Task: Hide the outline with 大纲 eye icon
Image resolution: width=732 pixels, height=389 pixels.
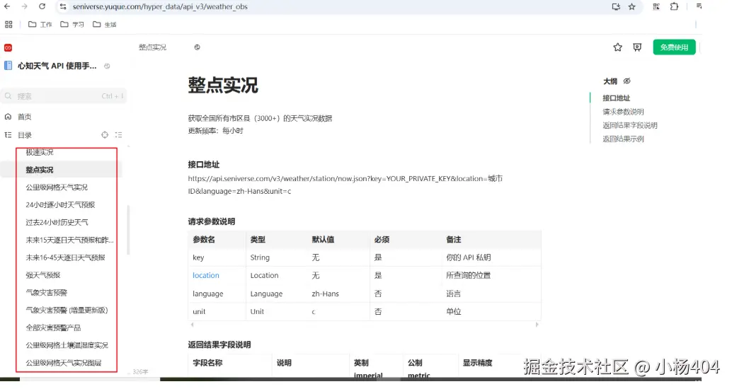Action: pyautogui.click(x=627, y=81)
